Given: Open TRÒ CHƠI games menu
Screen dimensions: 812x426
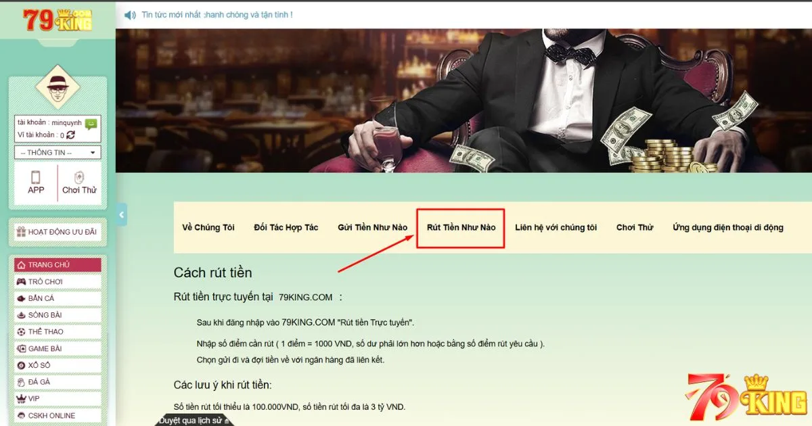Looking at the screenshot, I should [58, 282].
